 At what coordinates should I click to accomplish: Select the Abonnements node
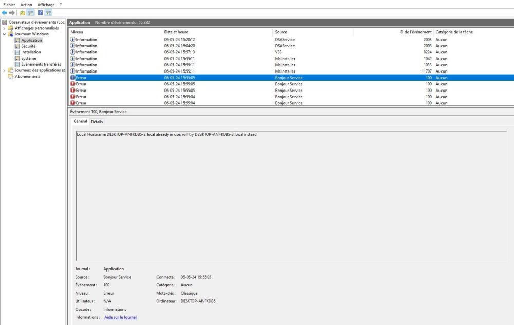(27, 76)
